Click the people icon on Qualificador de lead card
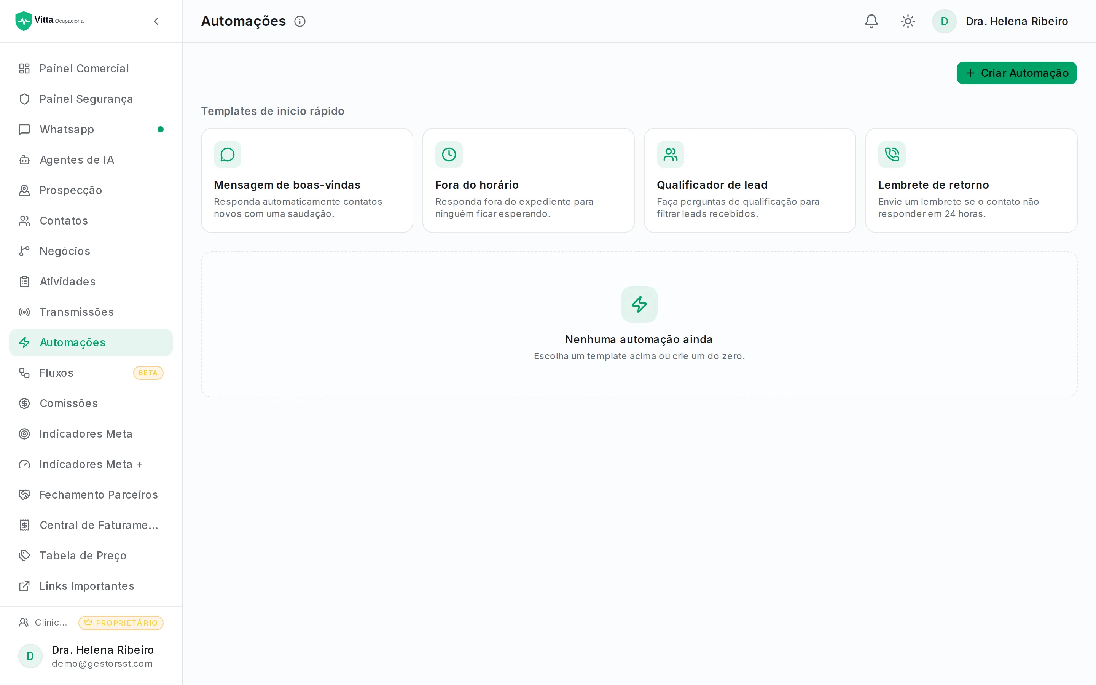 tap(670, 155)
